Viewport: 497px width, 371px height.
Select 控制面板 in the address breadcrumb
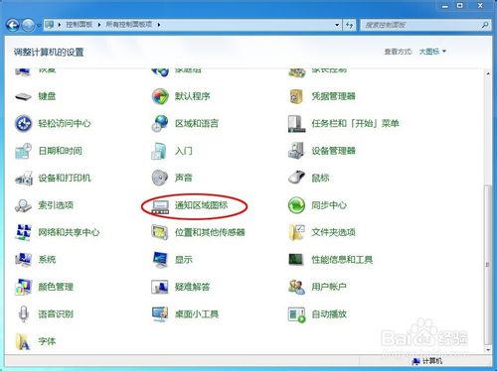tap(80, 25)
